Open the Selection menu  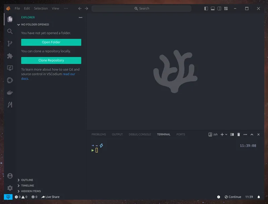click(41, 8)
